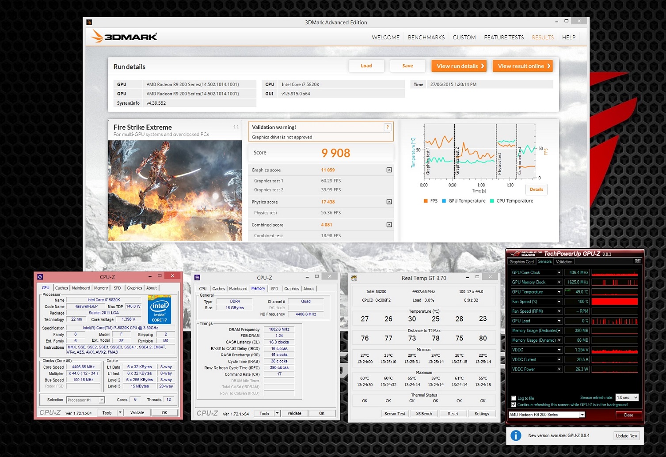
Task: Open Tools dropdown arrow in CPU-Z CPU window
Action: tap(120, 413)
